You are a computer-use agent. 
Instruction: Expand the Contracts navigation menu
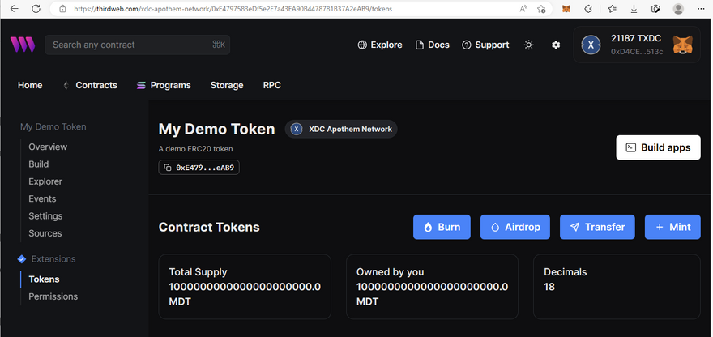click(90, 85)
